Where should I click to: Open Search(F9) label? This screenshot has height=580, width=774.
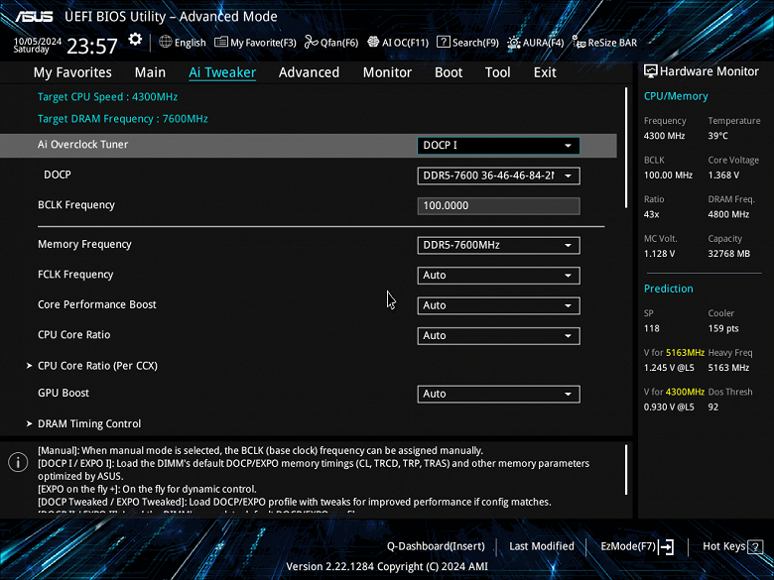click(475, 43)
